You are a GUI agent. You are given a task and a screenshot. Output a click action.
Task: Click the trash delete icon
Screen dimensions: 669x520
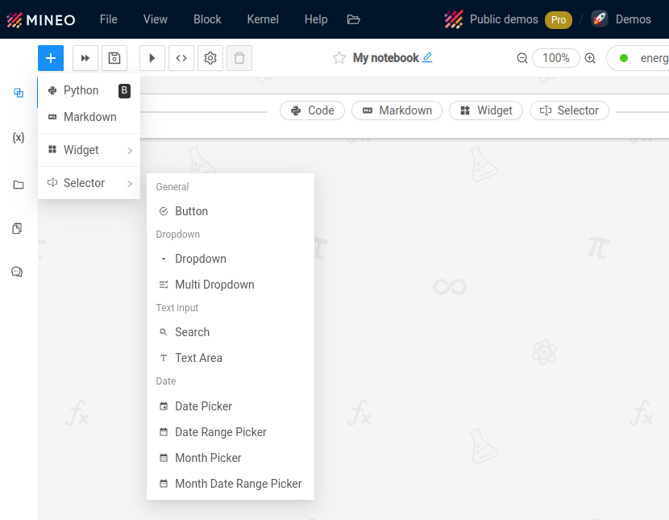(239, 58)
